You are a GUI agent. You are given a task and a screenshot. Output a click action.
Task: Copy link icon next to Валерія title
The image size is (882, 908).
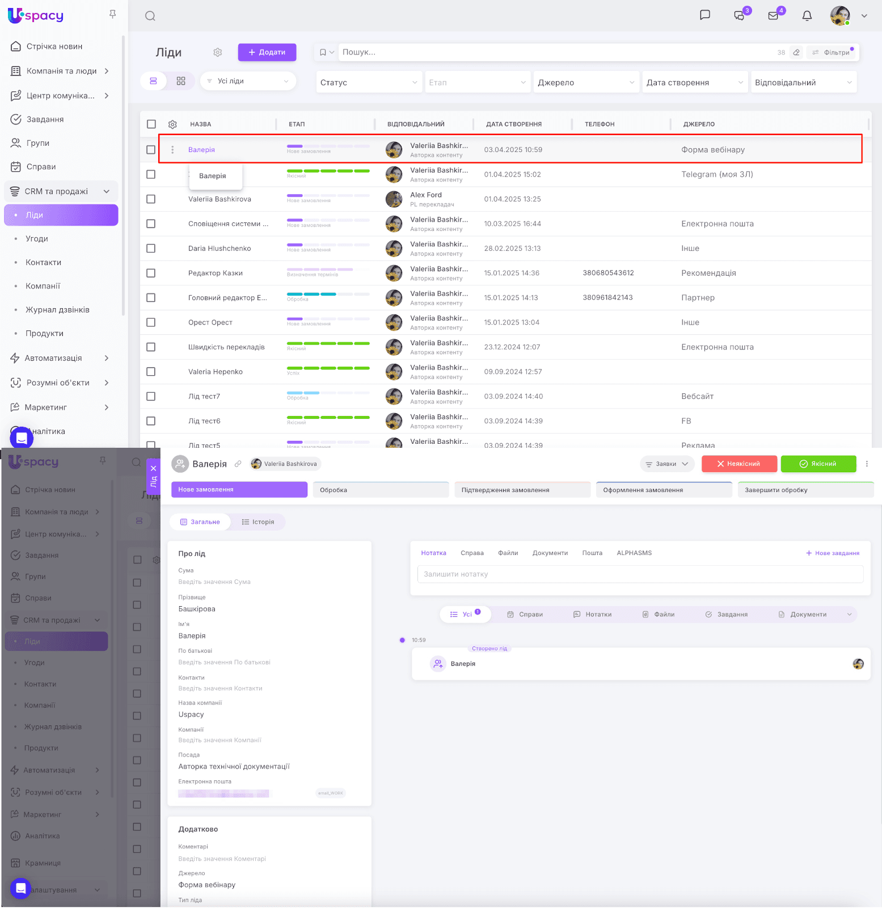pos(238,464)
